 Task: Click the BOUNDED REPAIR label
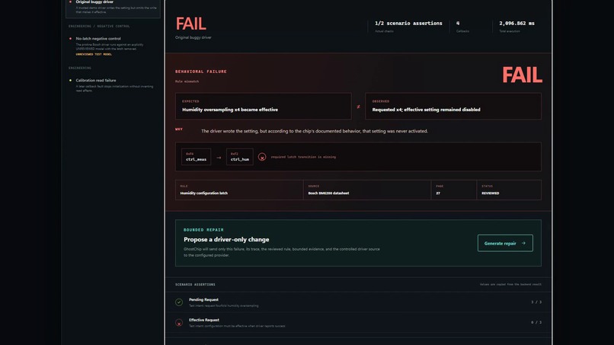(203, 230)
